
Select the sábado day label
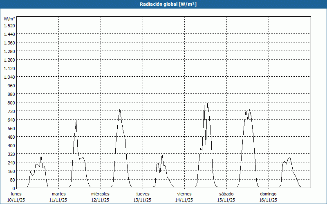pyautogui.click(x=226, y=194)
